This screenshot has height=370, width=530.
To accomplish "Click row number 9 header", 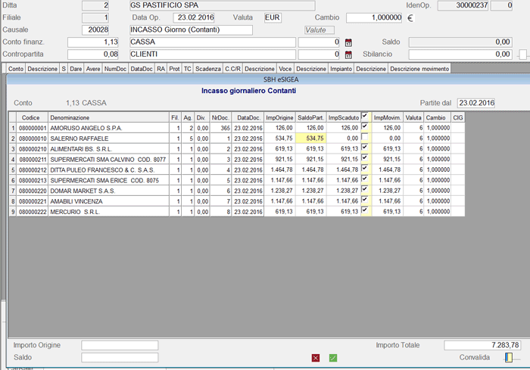I will [13, 212].
